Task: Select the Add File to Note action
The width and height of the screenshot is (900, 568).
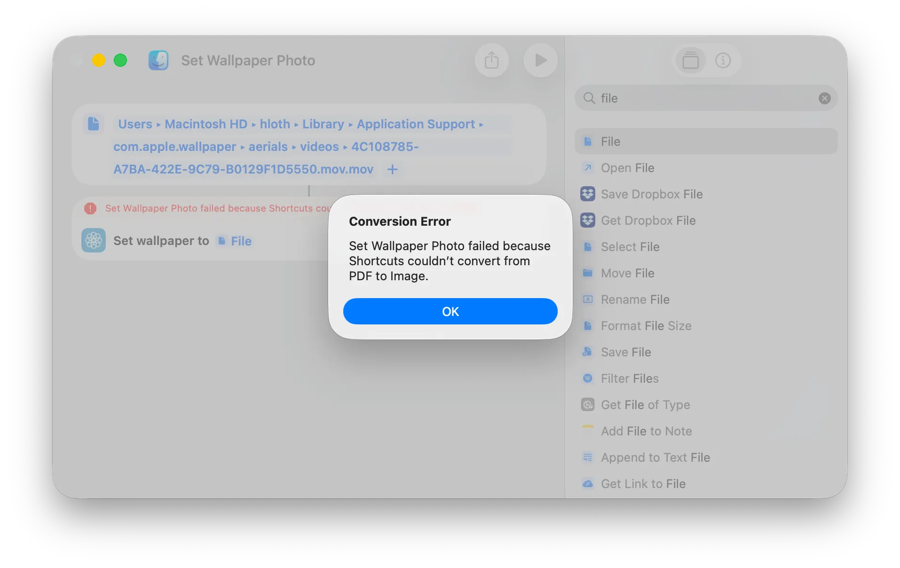Action: pos(706,431)
